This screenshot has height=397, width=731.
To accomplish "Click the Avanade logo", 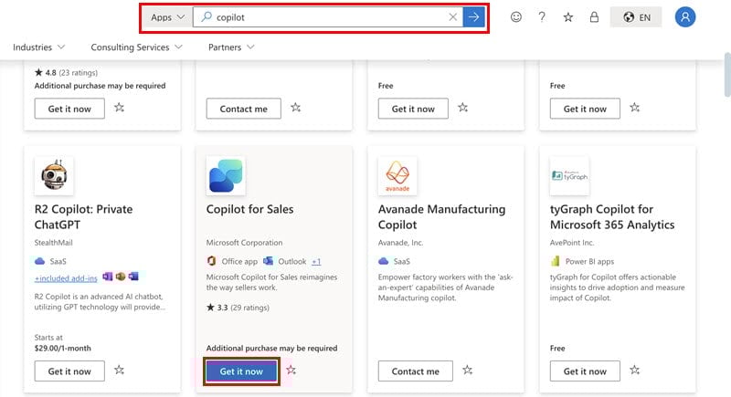I will point(397,175).
